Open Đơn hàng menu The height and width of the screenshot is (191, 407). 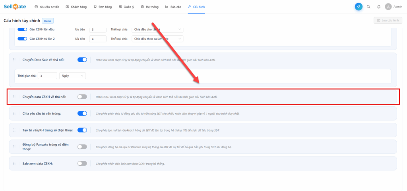[x=103, y=7]
